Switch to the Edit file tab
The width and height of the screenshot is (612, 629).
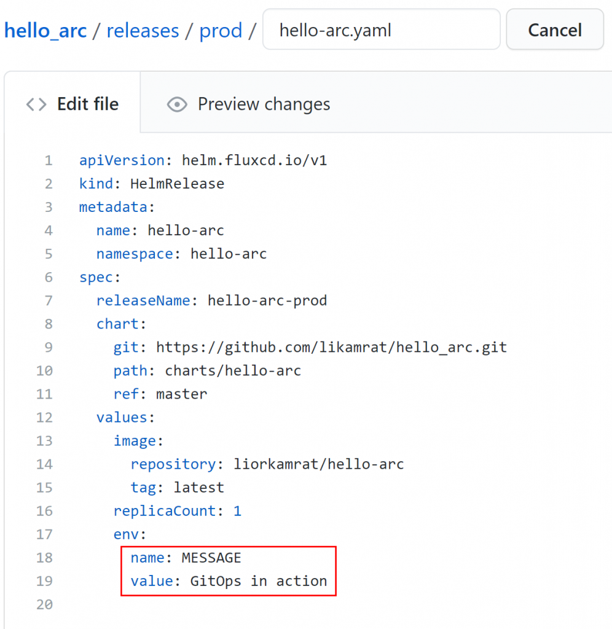click(73, 103)
